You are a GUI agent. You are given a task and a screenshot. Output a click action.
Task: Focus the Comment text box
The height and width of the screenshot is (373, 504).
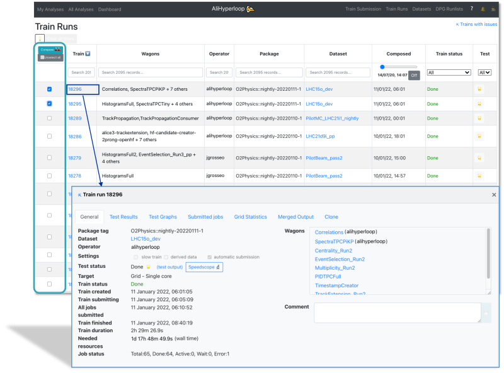398,313
